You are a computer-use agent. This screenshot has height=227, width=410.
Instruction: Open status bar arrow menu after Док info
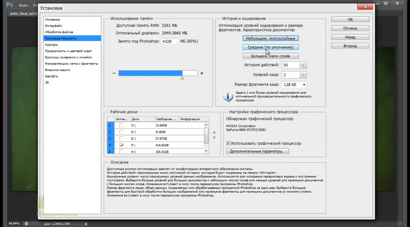click(86, 223)
